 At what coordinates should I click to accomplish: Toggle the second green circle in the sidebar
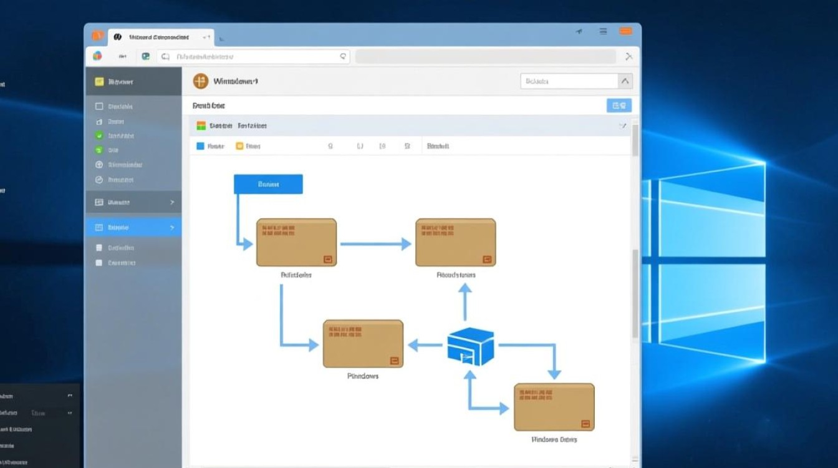point(99,150)
